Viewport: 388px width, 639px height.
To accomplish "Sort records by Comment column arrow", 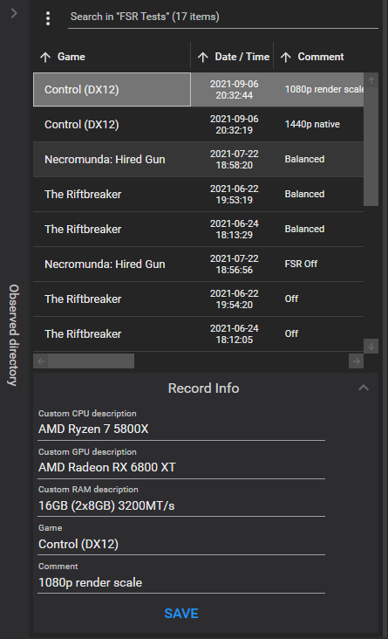I will click(286, 57).
